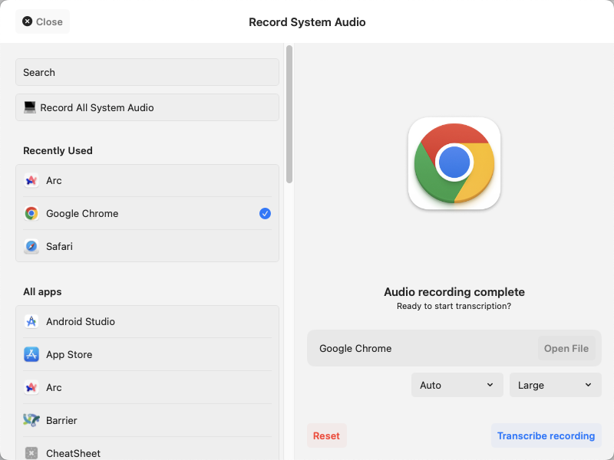This screenshot has height=460, width=614.
Task: Select CheatSheet in All apps
Action: 147,450
